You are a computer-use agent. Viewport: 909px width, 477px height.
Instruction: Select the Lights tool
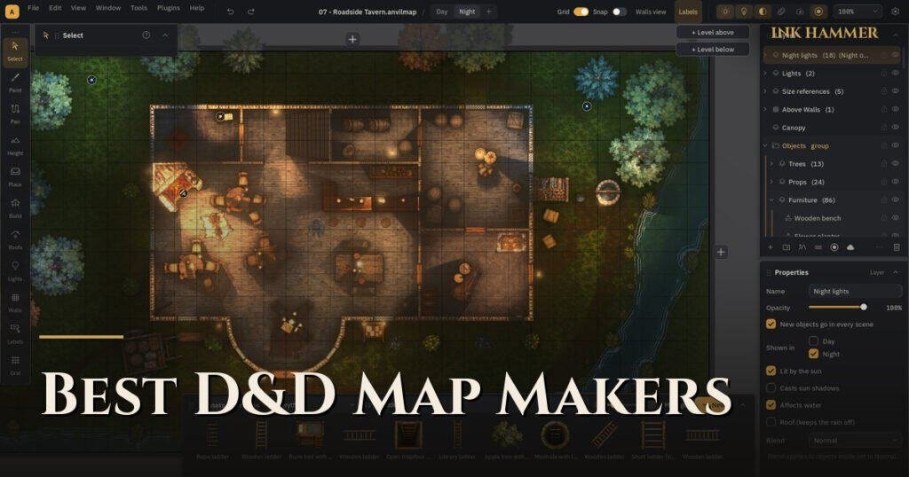click(15, 270)
